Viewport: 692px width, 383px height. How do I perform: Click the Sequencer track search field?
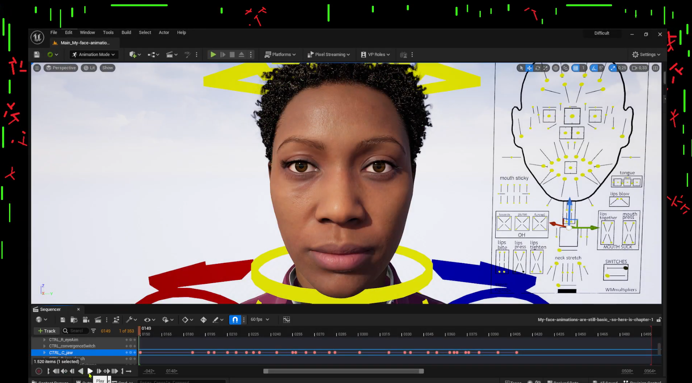coord(75,331)
